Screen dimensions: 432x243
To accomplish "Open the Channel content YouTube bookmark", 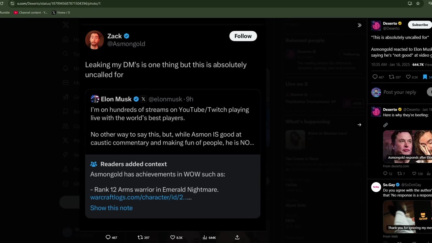I will tap(31, 12).
